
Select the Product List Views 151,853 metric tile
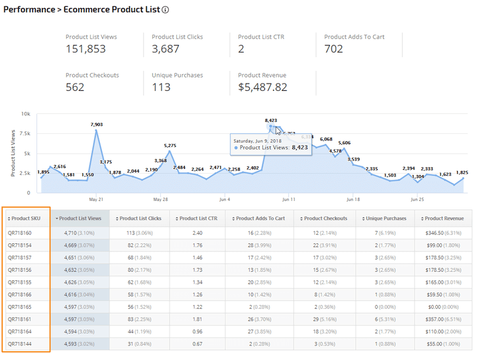click(x=91, y=44)
